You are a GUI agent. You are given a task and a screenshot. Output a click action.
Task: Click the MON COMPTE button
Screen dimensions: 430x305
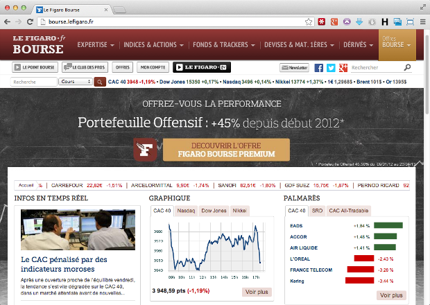[153, 67]
